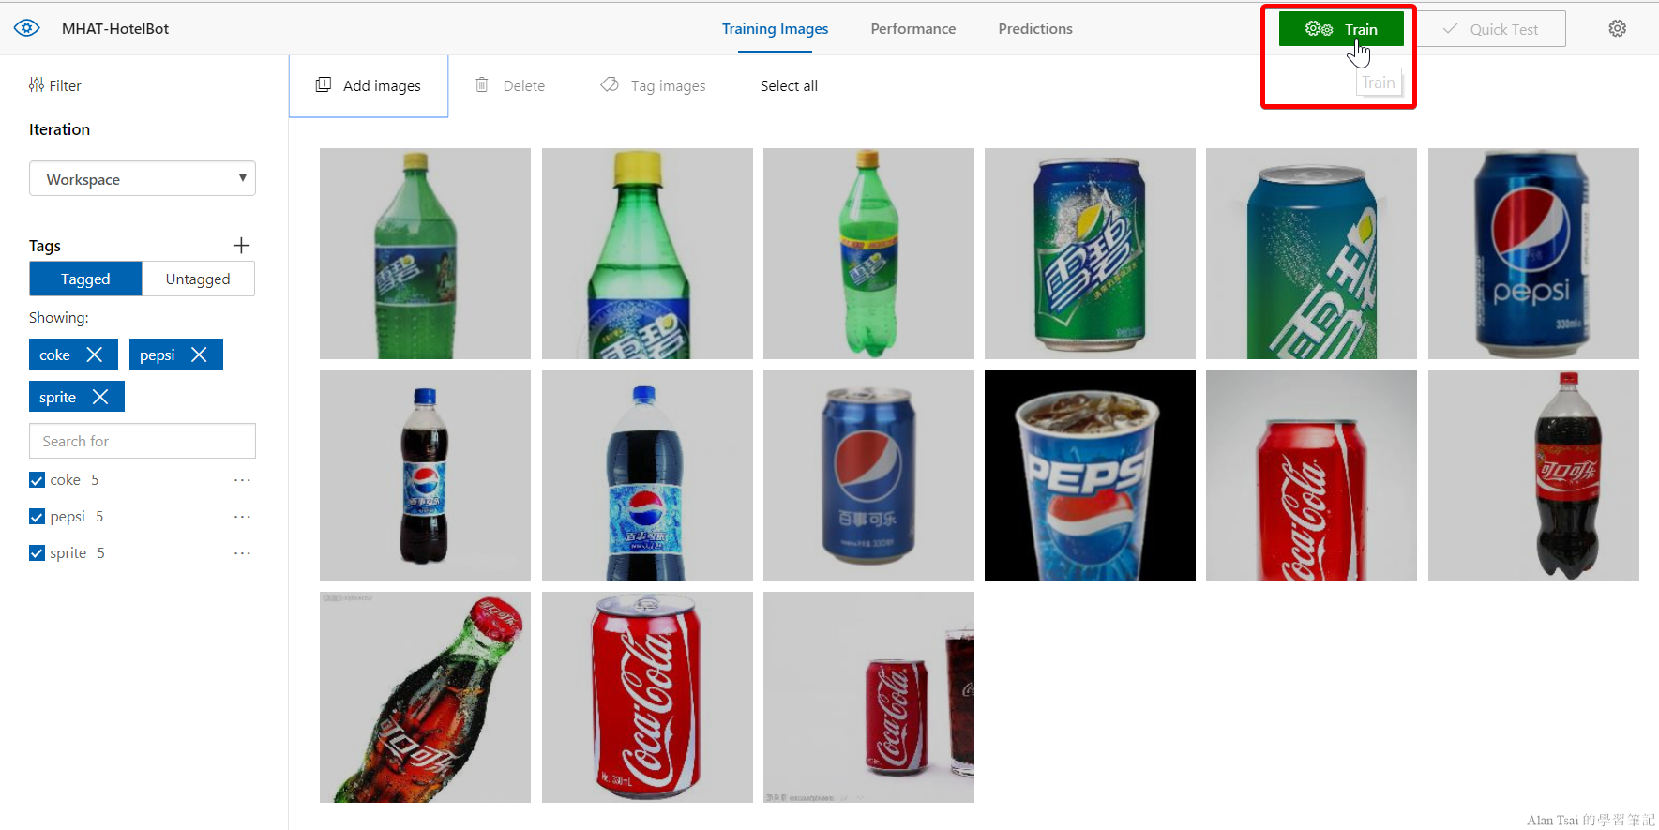This screenshot has width=1659, height=830.
Task: Click the gears icon in Train button
Action: 1319,29
